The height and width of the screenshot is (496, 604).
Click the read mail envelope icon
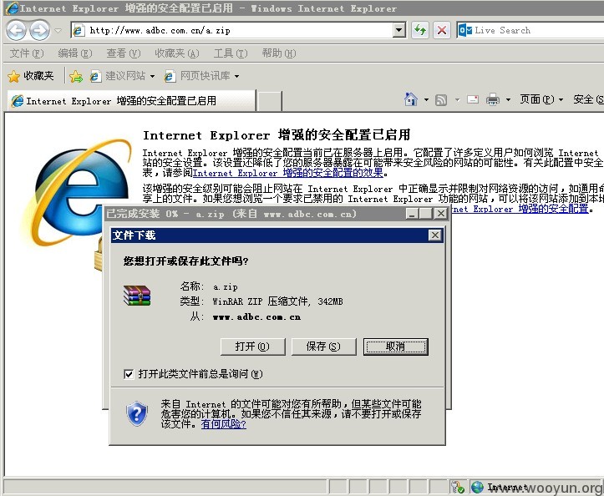point(473,99)
